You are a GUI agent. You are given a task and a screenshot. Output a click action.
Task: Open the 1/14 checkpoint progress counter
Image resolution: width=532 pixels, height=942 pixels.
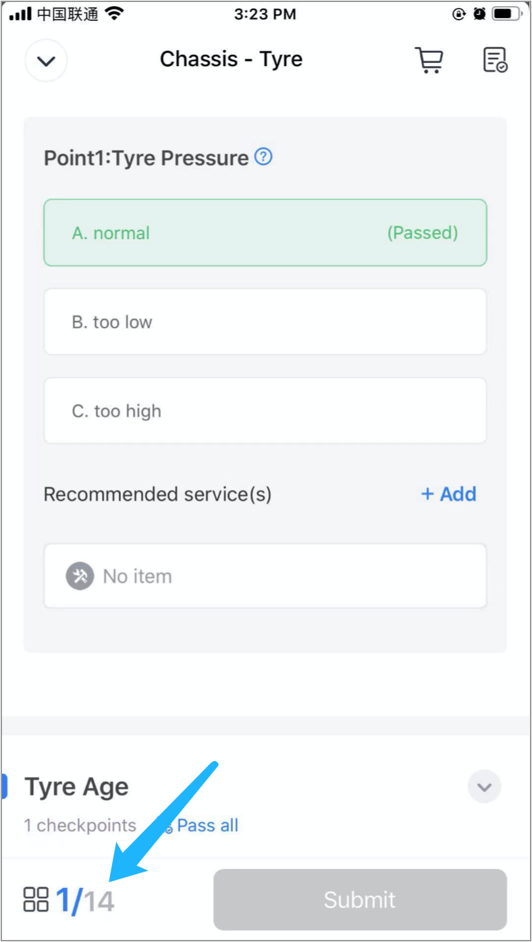tap(85, 900)
